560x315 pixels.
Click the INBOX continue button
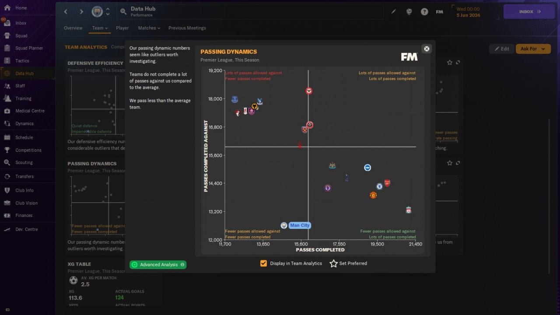530,12
